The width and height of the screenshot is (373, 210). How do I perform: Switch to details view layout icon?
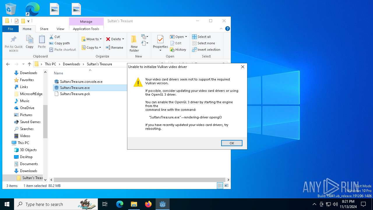[x=220, y=185]
